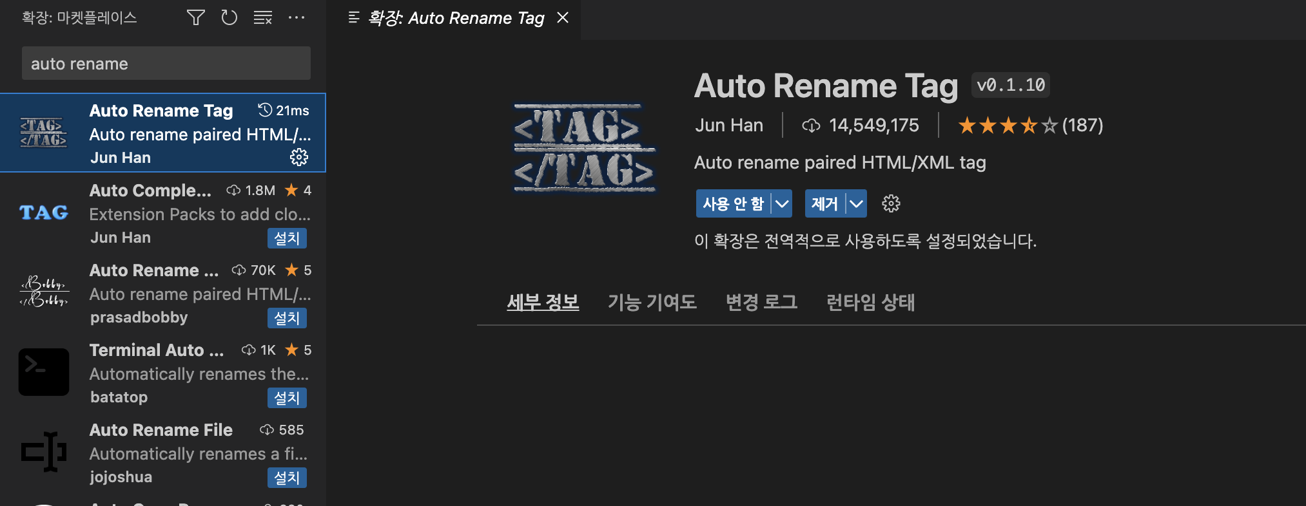Open the Jun Han publisher link

pyautogui.click(x=729, y=125)
